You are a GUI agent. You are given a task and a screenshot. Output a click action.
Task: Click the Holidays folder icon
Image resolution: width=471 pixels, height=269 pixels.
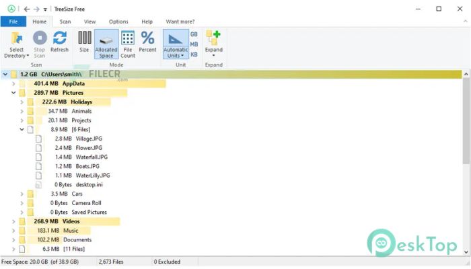pos(30,102)
